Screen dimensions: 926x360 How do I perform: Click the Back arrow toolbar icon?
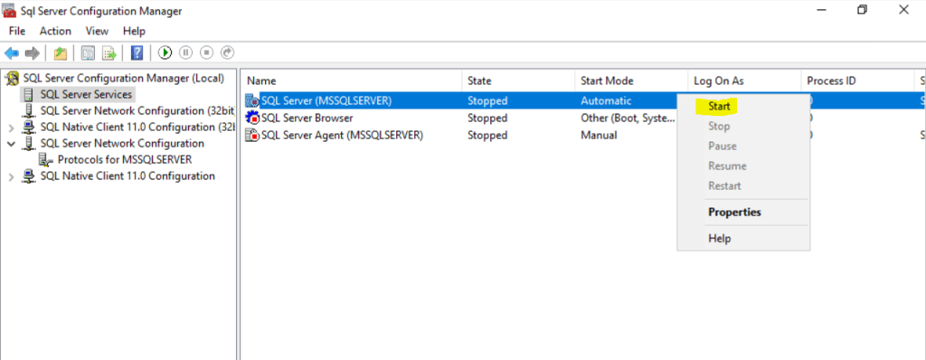point(11,53)
